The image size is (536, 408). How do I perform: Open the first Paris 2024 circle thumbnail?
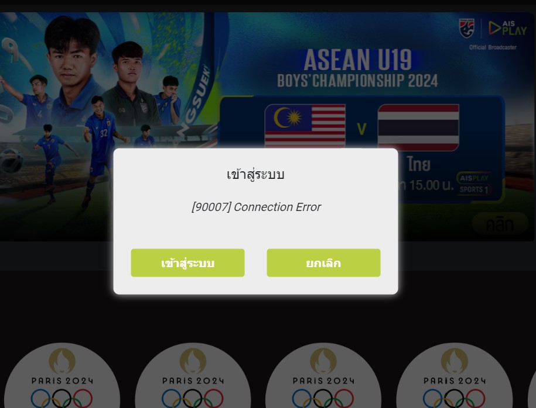62,375
